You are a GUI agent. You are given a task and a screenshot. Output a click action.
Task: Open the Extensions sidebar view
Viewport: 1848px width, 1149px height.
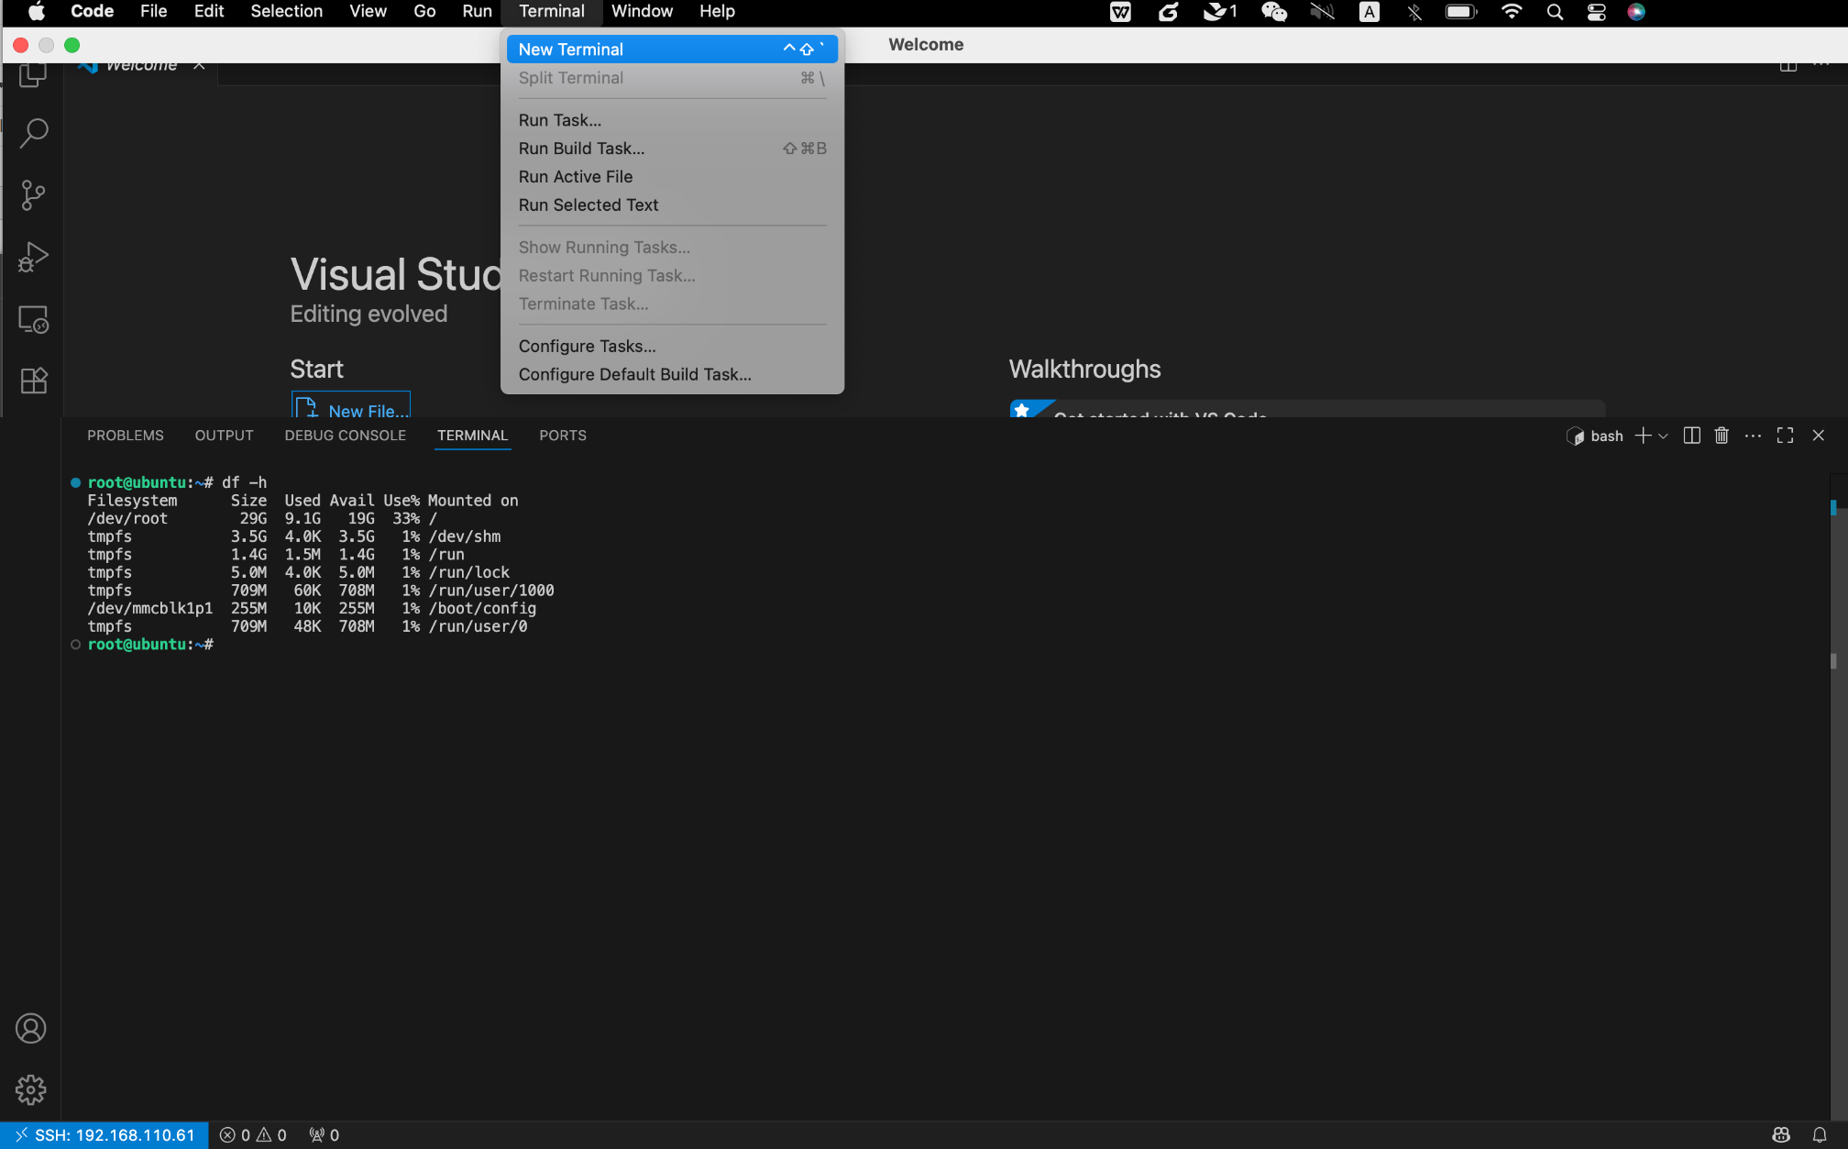[x=33, y=381]
